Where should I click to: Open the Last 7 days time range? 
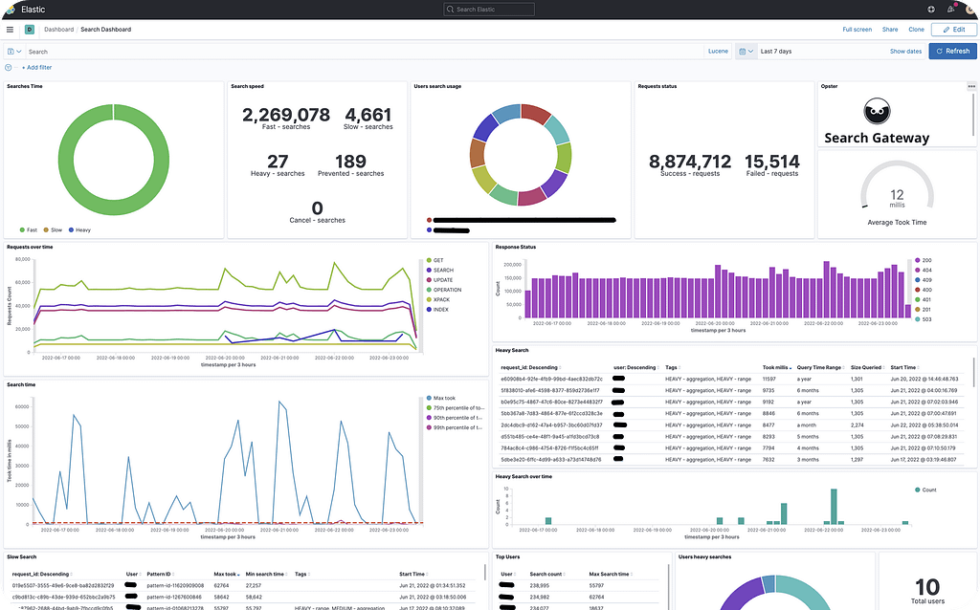pyautogui.click(x=776, y=52)
